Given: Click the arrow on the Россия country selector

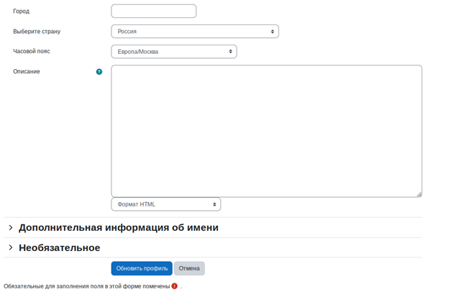Looking at the screenshot, I should tap(272, 32).
